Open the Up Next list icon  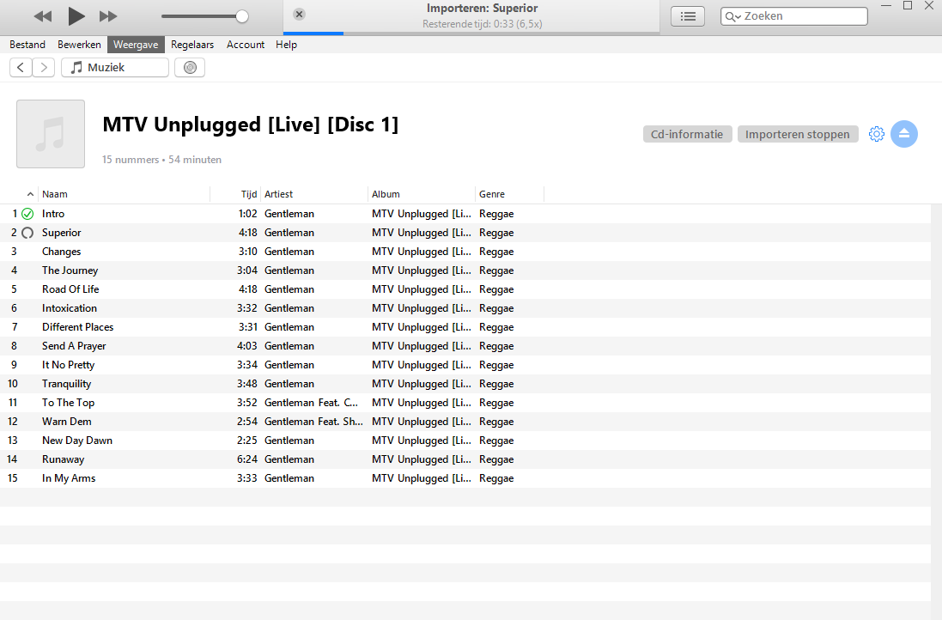688,16
